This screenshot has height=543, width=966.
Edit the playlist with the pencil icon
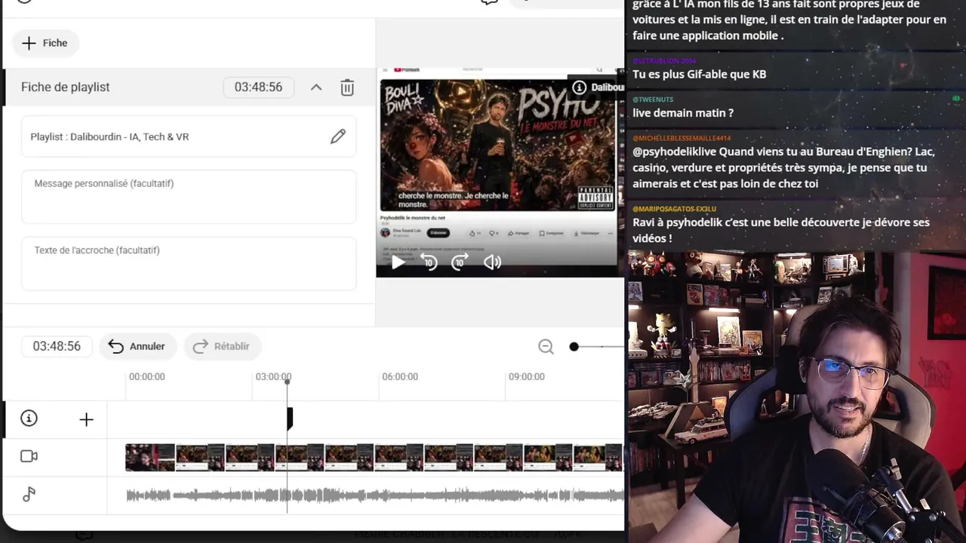[x=337, y=137]
